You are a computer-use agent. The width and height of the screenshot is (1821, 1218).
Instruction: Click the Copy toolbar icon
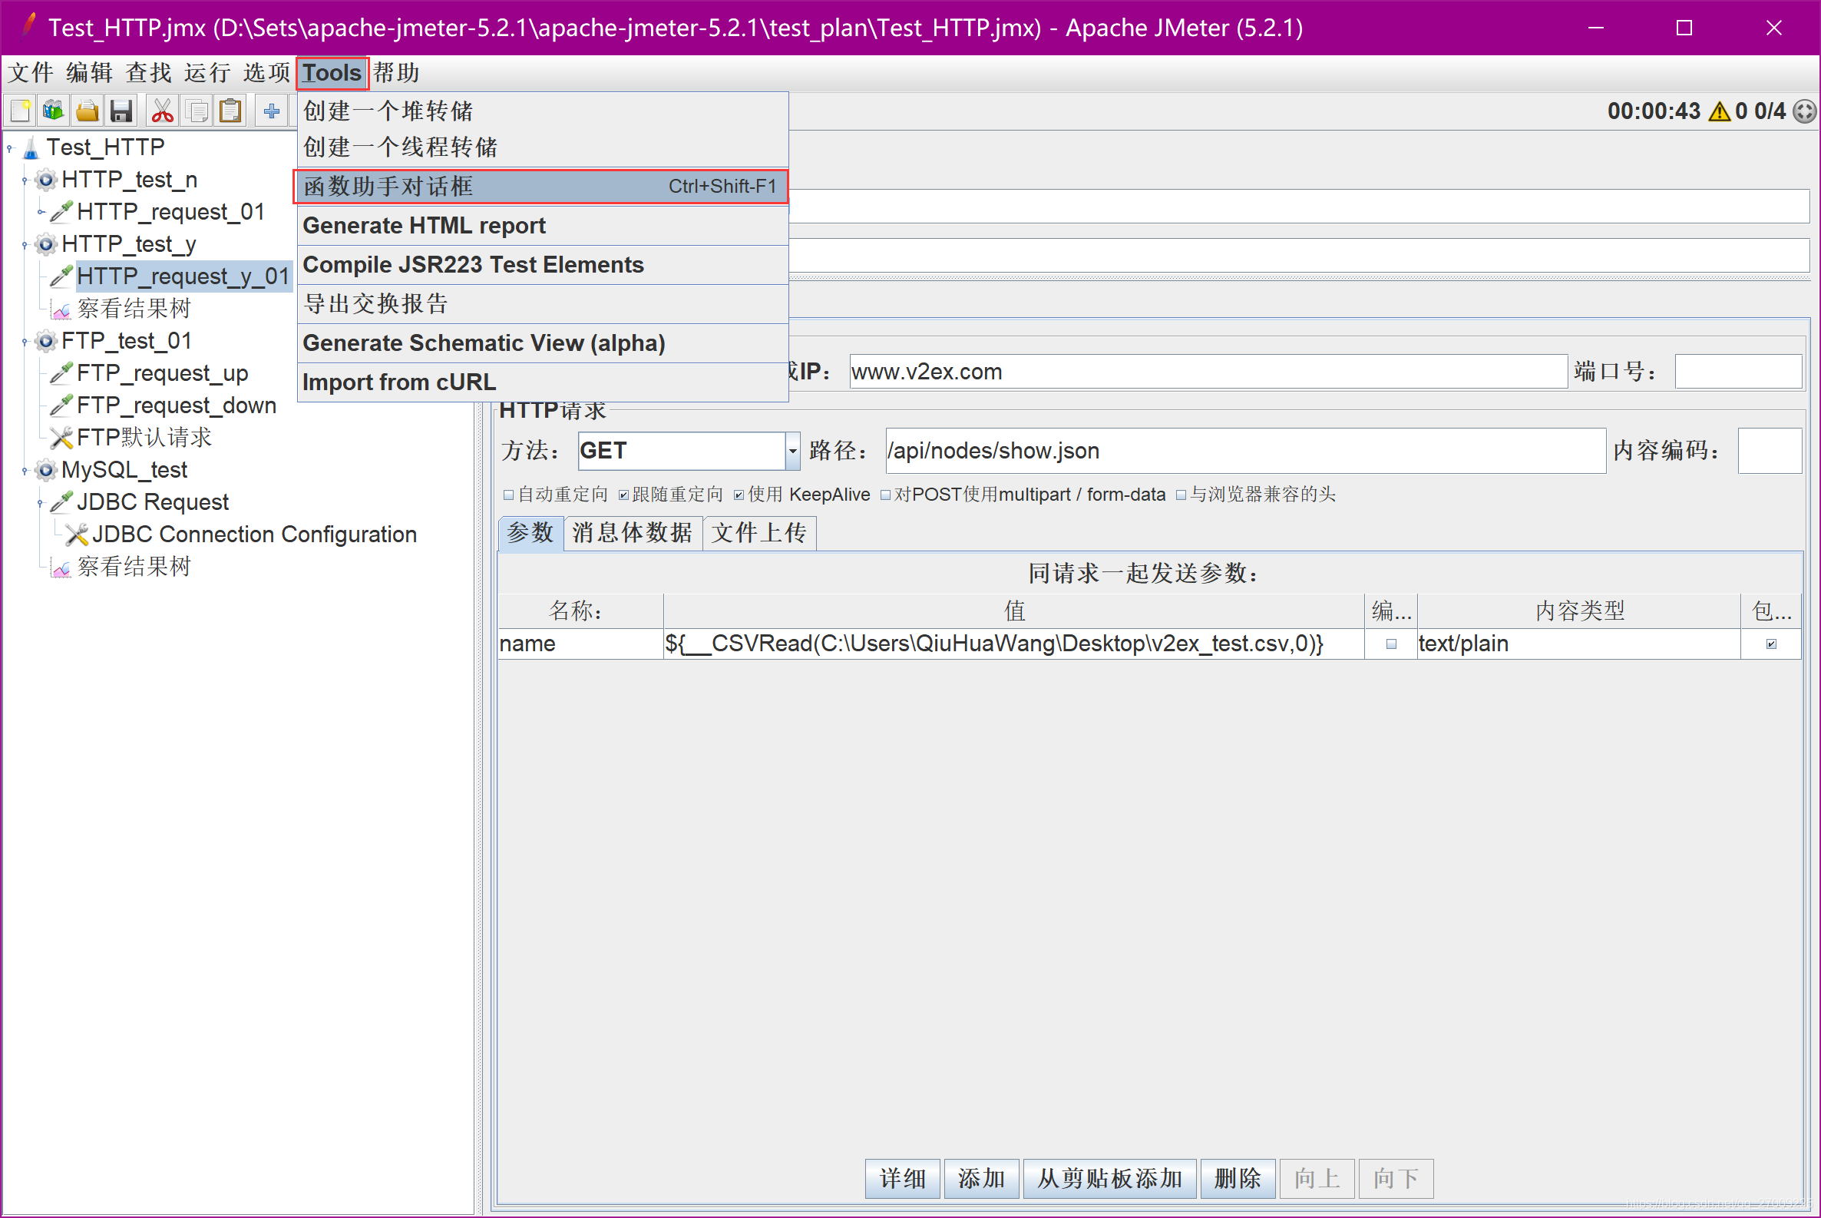click(x=197, y=111)
